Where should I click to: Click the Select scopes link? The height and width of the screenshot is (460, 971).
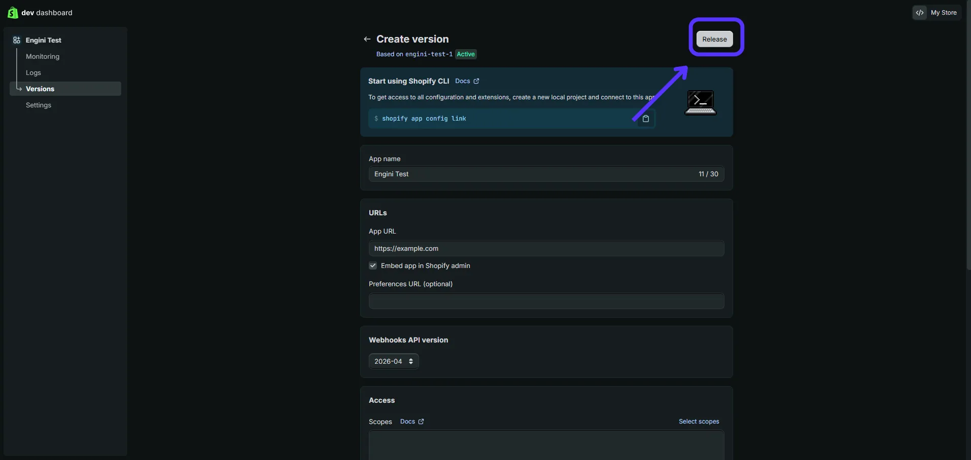click(x=699, y=421)
